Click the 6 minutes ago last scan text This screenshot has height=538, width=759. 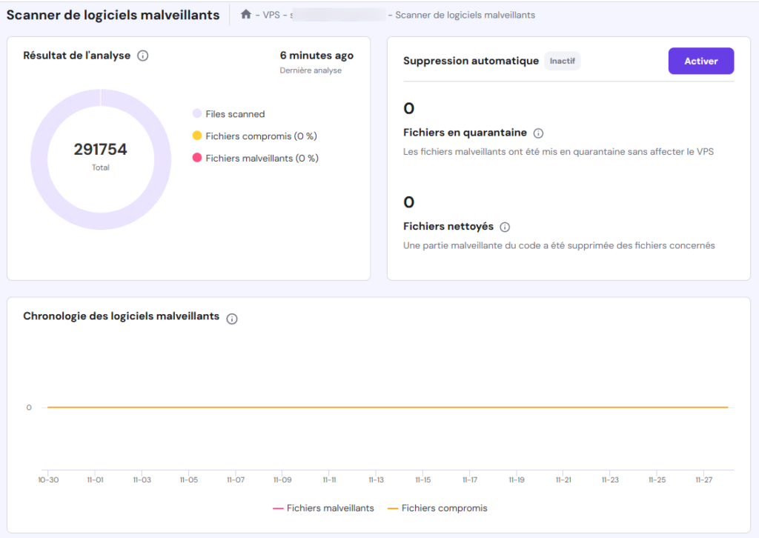(316, 56)
